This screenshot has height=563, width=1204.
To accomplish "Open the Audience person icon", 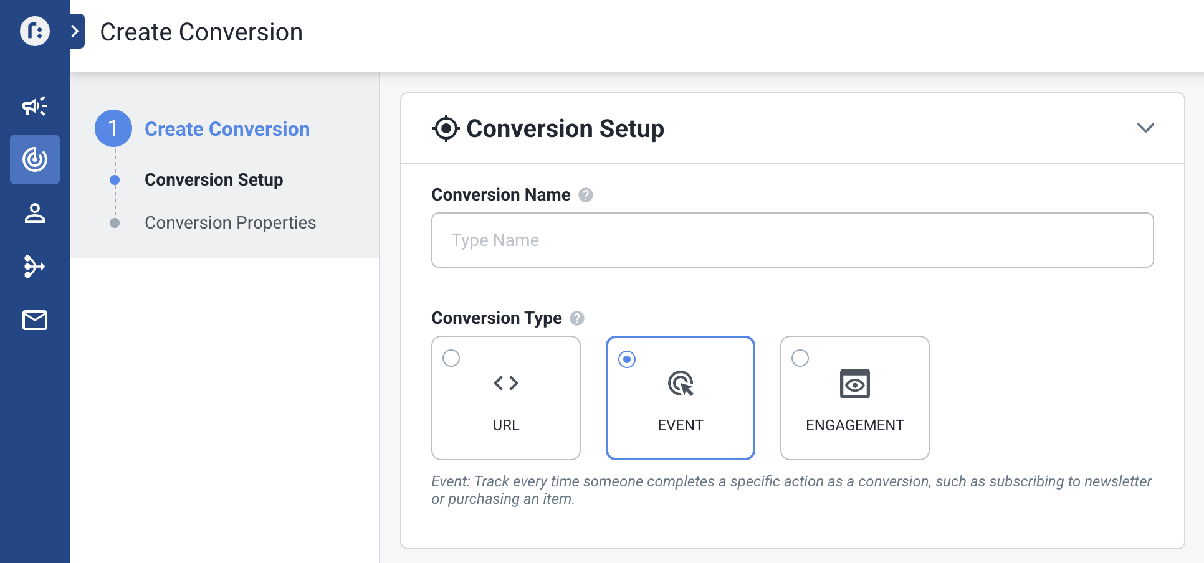I will pyautogui.click(x=35, y=213).
